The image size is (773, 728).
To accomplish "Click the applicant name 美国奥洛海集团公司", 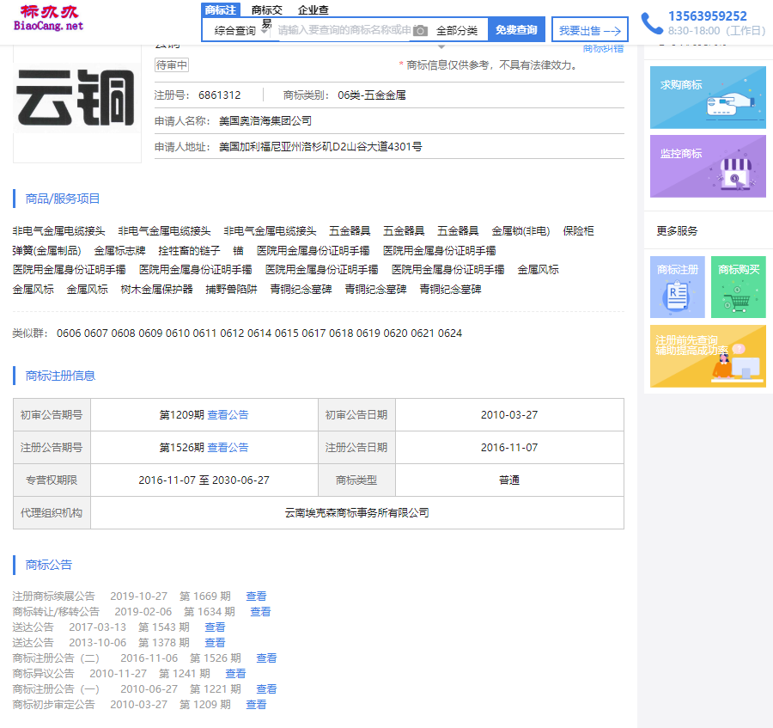I will 265,121.
